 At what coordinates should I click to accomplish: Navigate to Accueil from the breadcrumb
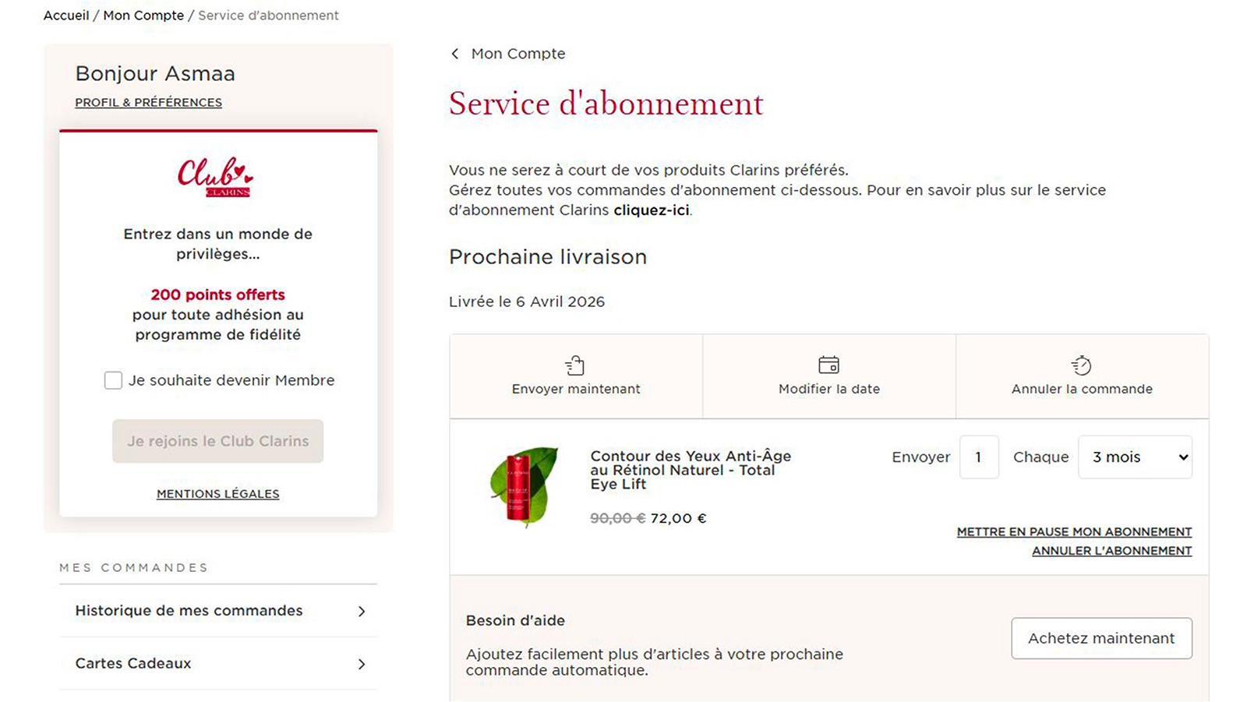point(65,15)
